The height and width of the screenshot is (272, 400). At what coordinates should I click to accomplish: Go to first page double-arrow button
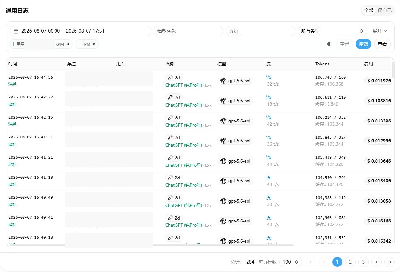(x=311, y=262)
